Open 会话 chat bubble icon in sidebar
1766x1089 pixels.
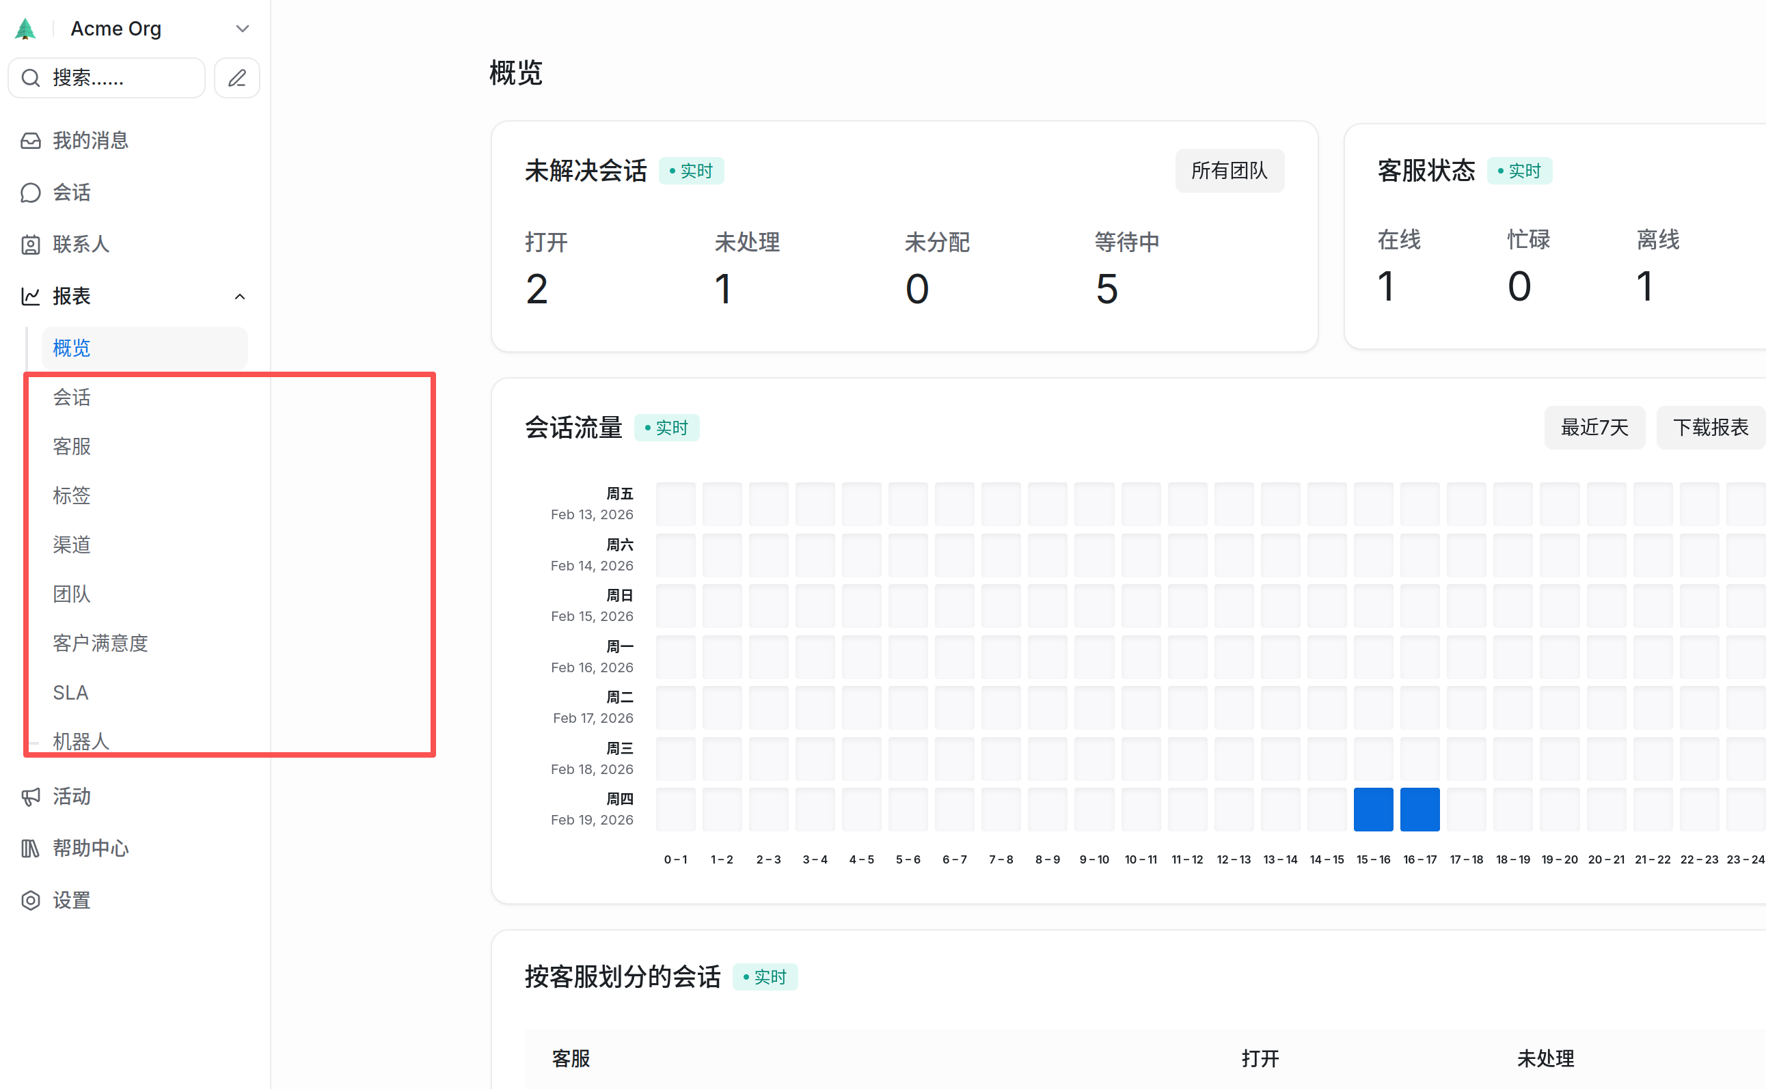[x=30, y=192]
